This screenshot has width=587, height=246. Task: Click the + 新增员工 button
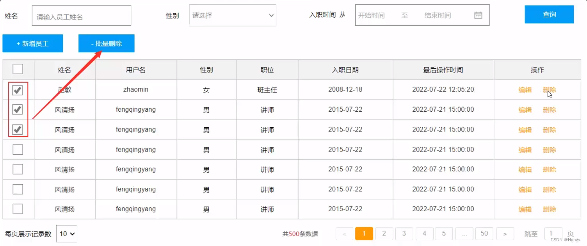pyautogui.click(x=33, y=44)
